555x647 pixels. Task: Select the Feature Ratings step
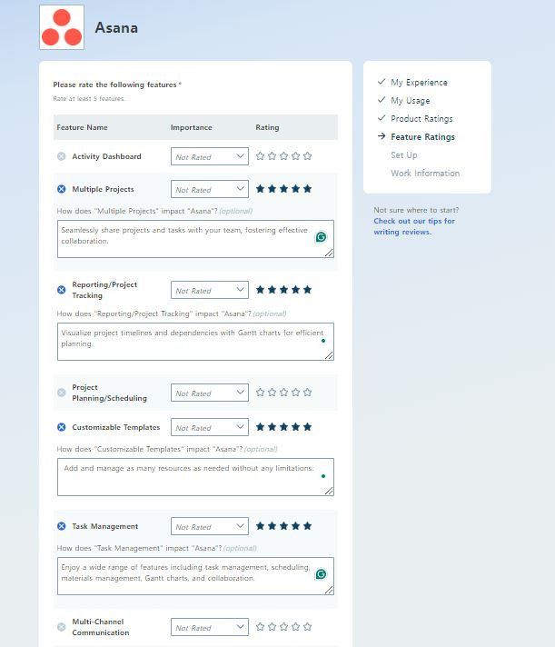pyautogui.click(x=422, y=136)
